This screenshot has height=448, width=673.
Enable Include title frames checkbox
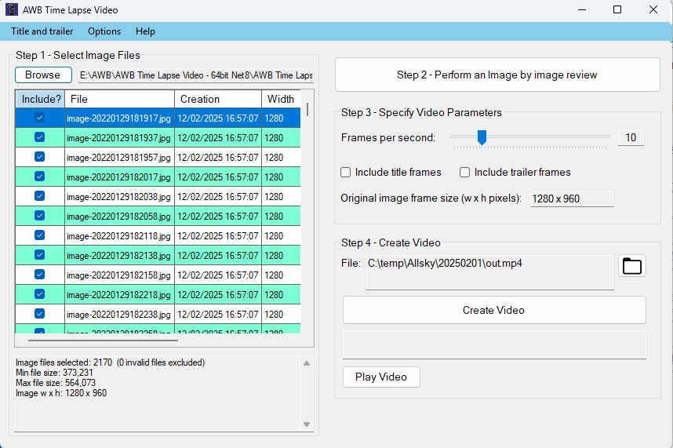point(346,173)
